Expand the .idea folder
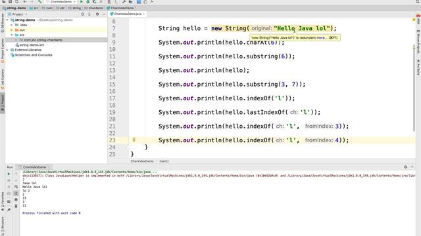This screenshot has height=236, width=421. click(12, 25)
